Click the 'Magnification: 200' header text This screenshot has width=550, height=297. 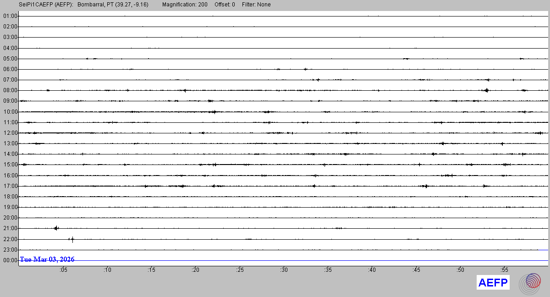[184, 5]
